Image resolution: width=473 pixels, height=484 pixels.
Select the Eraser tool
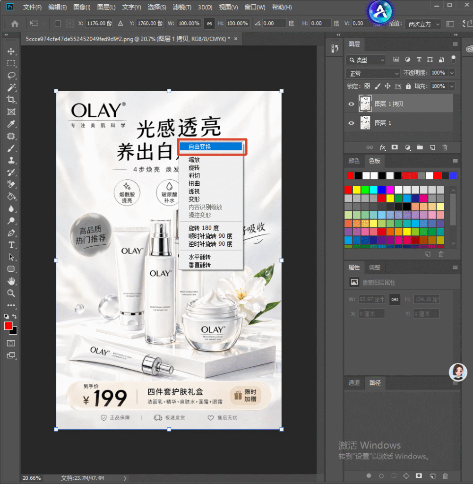point(11,184)
